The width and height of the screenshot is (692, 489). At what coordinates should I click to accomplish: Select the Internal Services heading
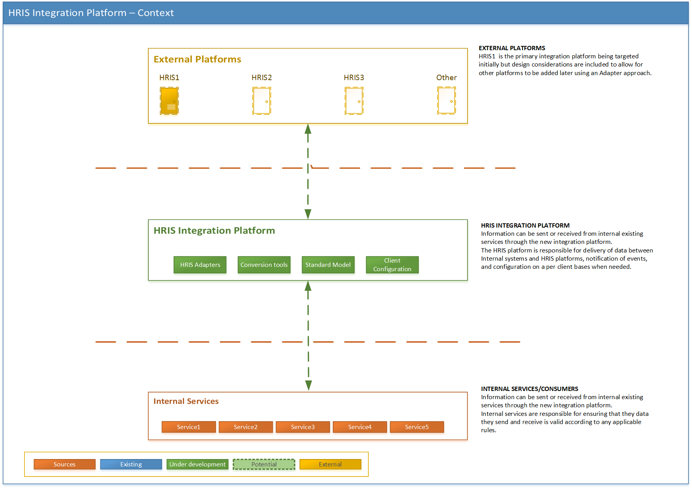click(x=186, y=401)
